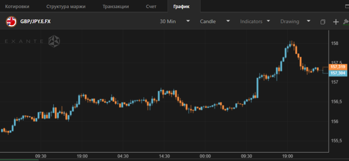Click the orange 157,319 price label

point(338,67)
